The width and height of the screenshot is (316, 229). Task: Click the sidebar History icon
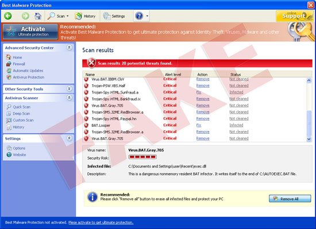click(9, 127)
